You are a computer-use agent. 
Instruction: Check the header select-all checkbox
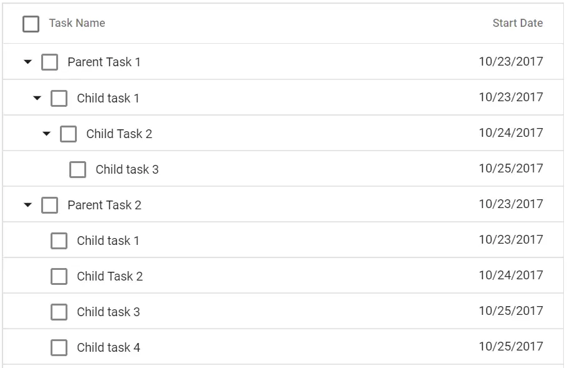coord(30,23)
